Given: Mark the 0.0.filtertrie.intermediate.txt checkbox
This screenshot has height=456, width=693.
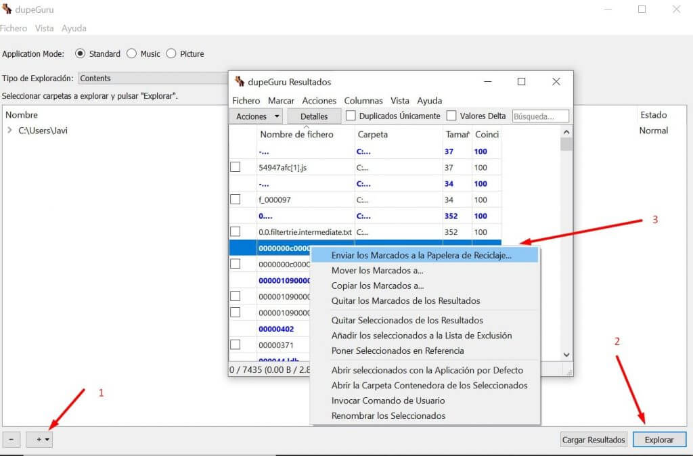Looking at the screenshot, I should (x=236, y=231).
